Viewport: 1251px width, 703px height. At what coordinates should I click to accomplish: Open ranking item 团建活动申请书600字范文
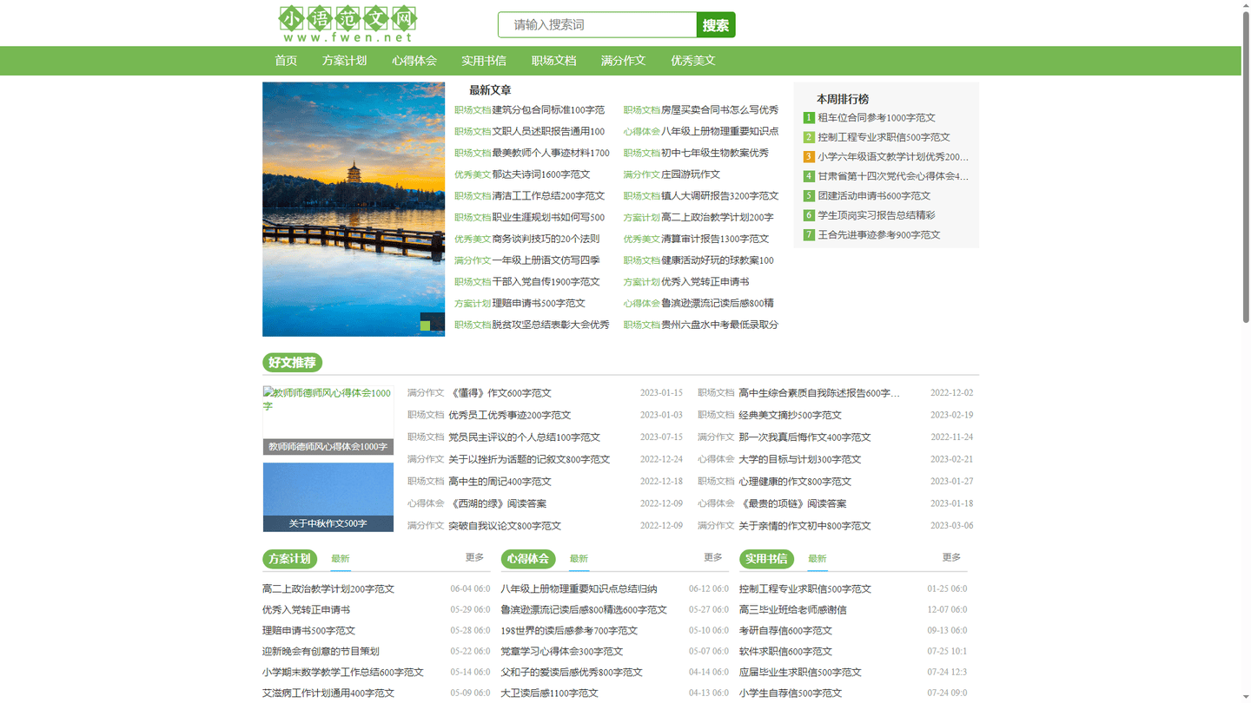click(x=874, y=196)
